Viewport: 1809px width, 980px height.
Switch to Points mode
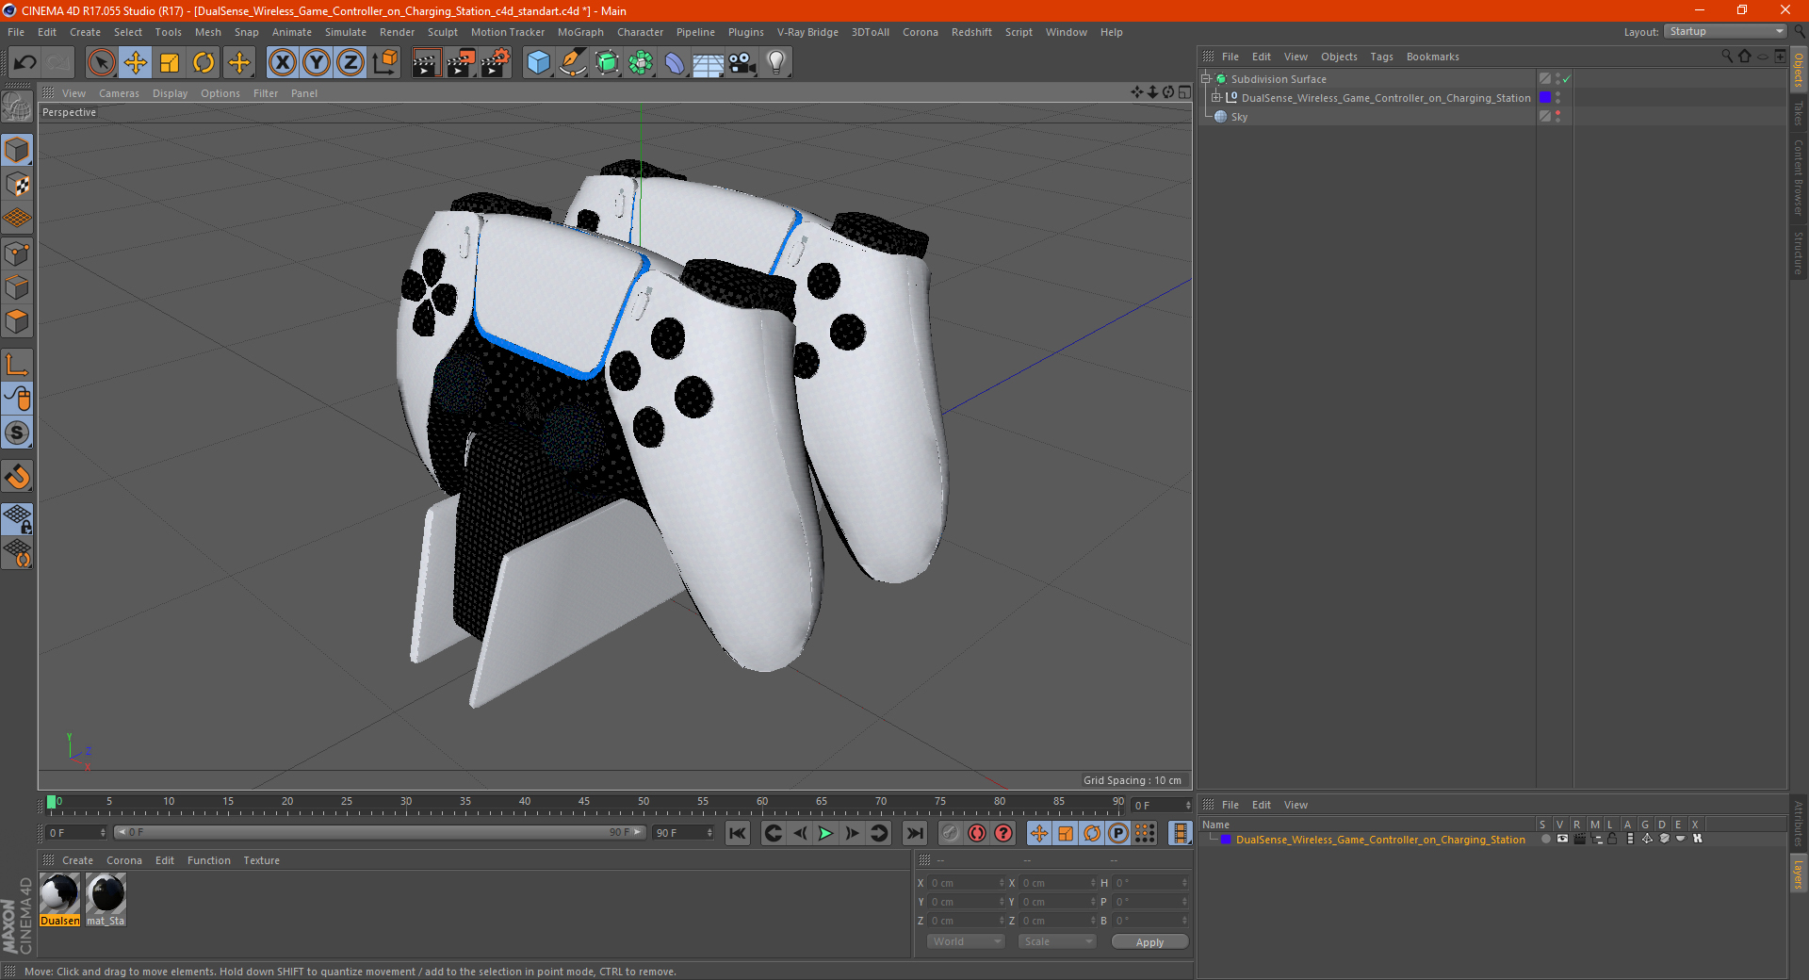(17, 253)
